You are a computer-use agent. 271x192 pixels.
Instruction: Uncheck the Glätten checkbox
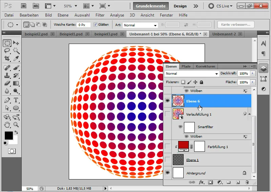pos(95,24)
